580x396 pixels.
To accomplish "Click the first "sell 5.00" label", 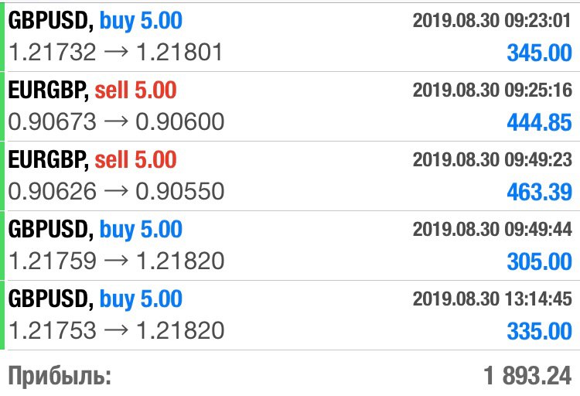I will coord(136,90).
